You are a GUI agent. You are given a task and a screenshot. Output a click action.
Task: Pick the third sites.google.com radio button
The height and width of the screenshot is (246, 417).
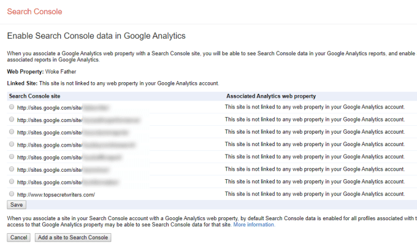12,131
